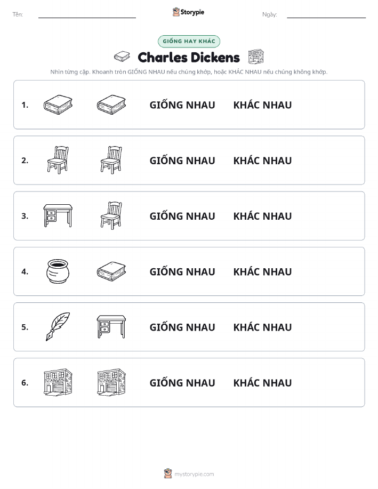Viewport: 378px width, 489px height.
Task: Click the Ngày date line field
Action: pyautogui.click(x=326, y=14)
